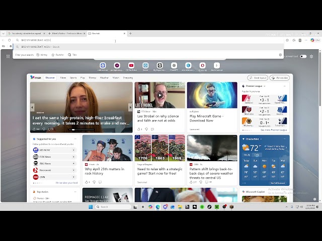Open comments on April 25th rock history article
322x241 pixels.
[100, 182]
